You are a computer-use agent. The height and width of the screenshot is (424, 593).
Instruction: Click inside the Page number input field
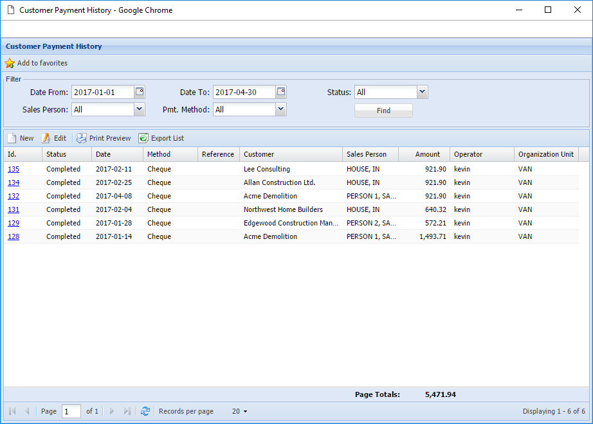coord(71,411)
